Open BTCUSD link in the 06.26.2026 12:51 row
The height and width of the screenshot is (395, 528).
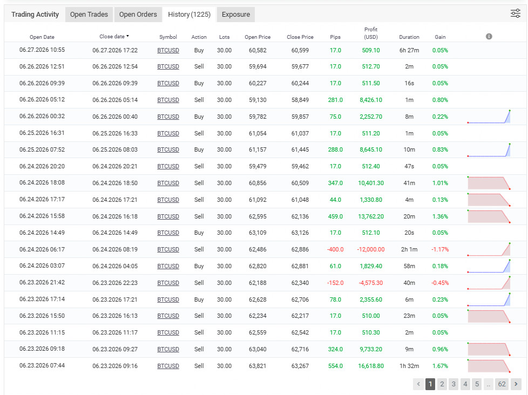(x=168, y=66)
